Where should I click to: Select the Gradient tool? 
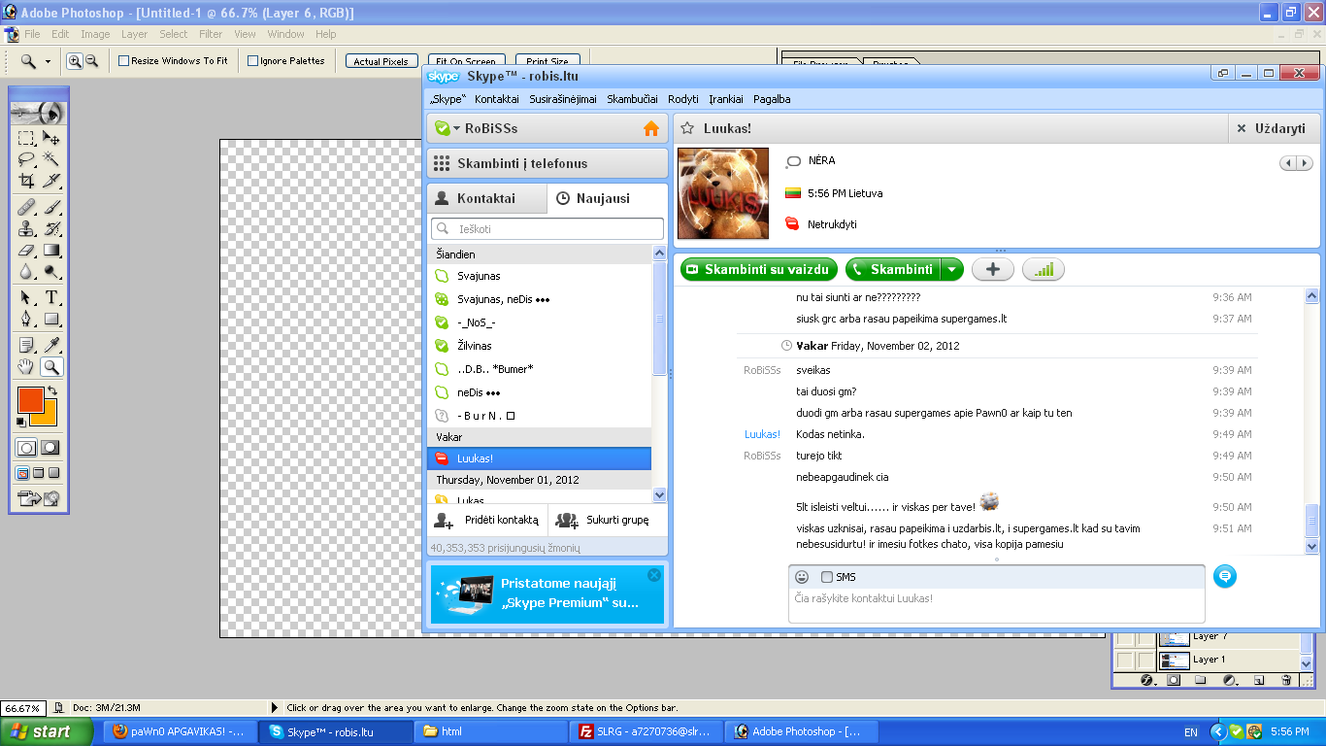coord(51,251)
